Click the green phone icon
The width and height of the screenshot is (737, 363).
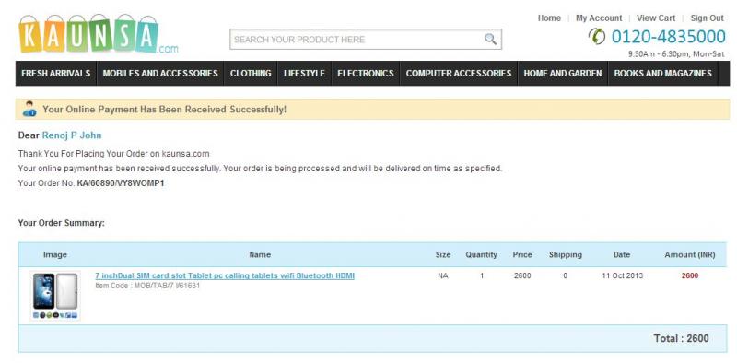pyautogui.click(x=596, y=36)
